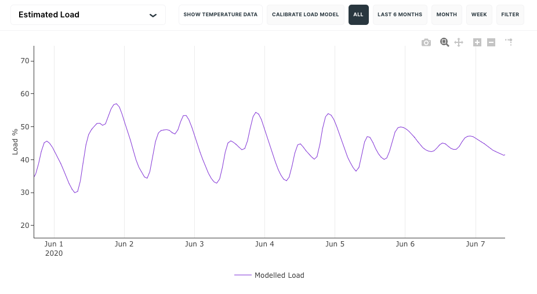Download plot as PNG camera icon

[x=426, y=42]
